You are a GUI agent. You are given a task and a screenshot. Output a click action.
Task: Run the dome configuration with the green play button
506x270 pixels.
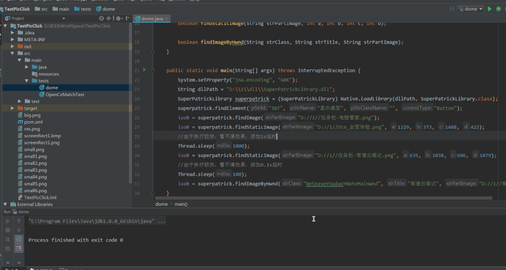tap(490, 9)
